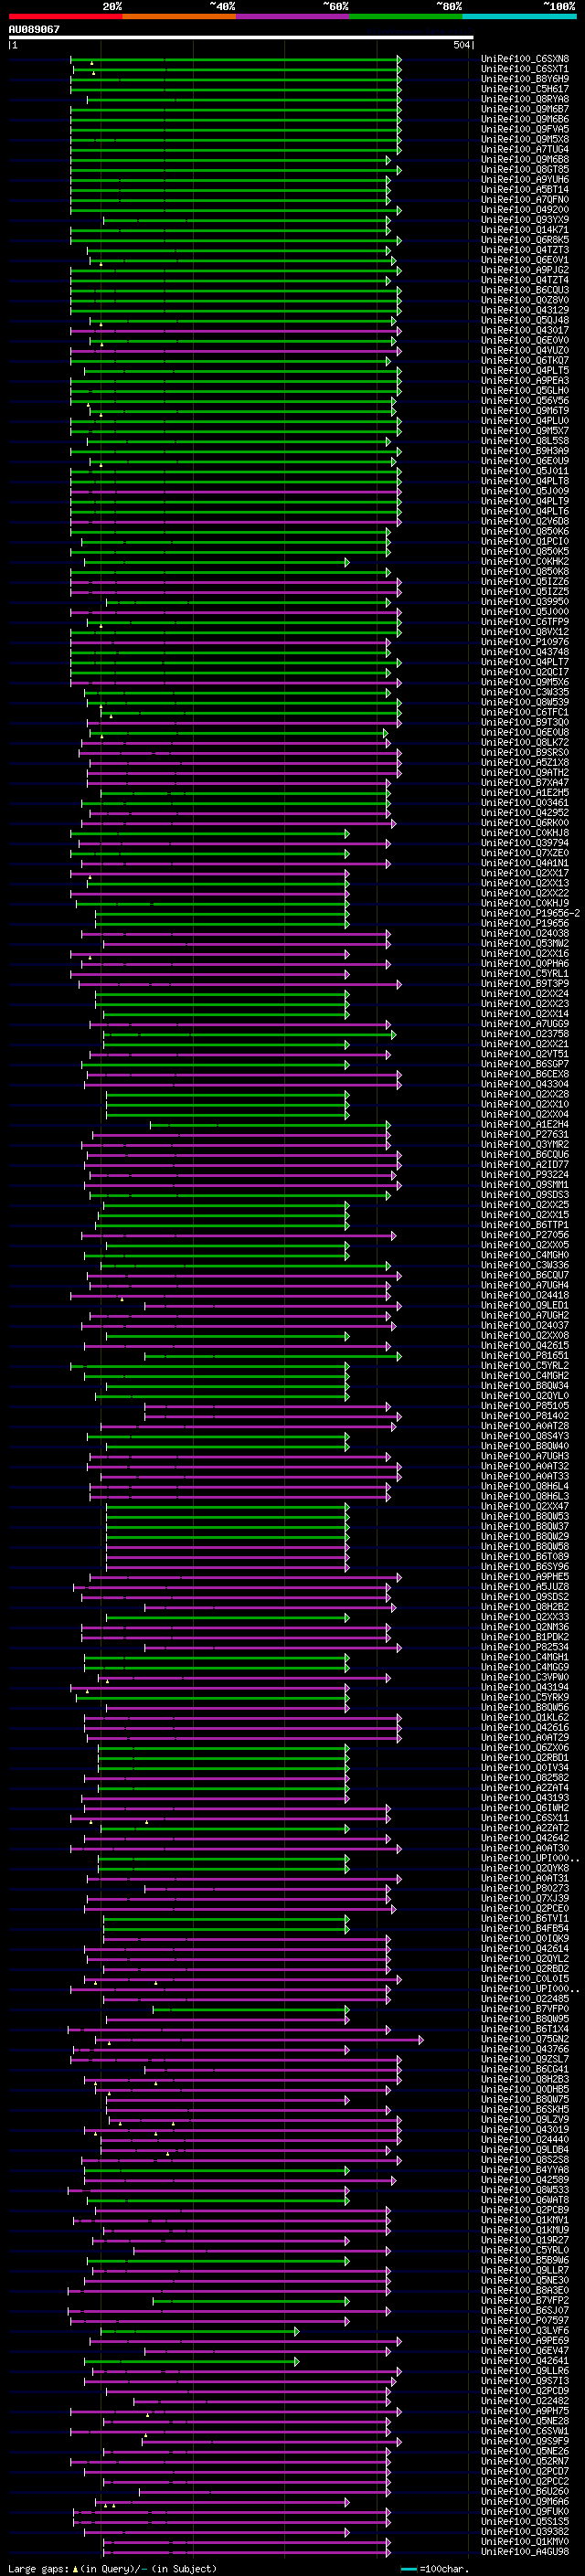Select hit label UniRef100_Q14K71
This screenshot has height=2576, width=585.
pyautogui.click(x=525, y=230)
